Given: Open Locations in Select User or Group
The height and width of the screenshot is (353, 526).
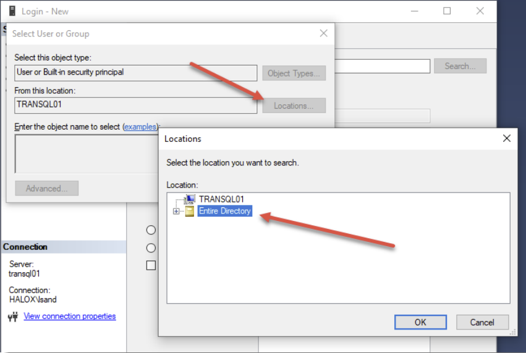Looking at the screenshot, I should [x=294, y=106].
